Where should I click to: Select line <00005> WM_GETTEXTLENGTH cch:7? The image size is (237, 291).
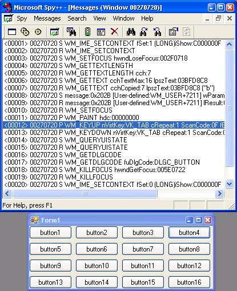click(x=114, y=73)
